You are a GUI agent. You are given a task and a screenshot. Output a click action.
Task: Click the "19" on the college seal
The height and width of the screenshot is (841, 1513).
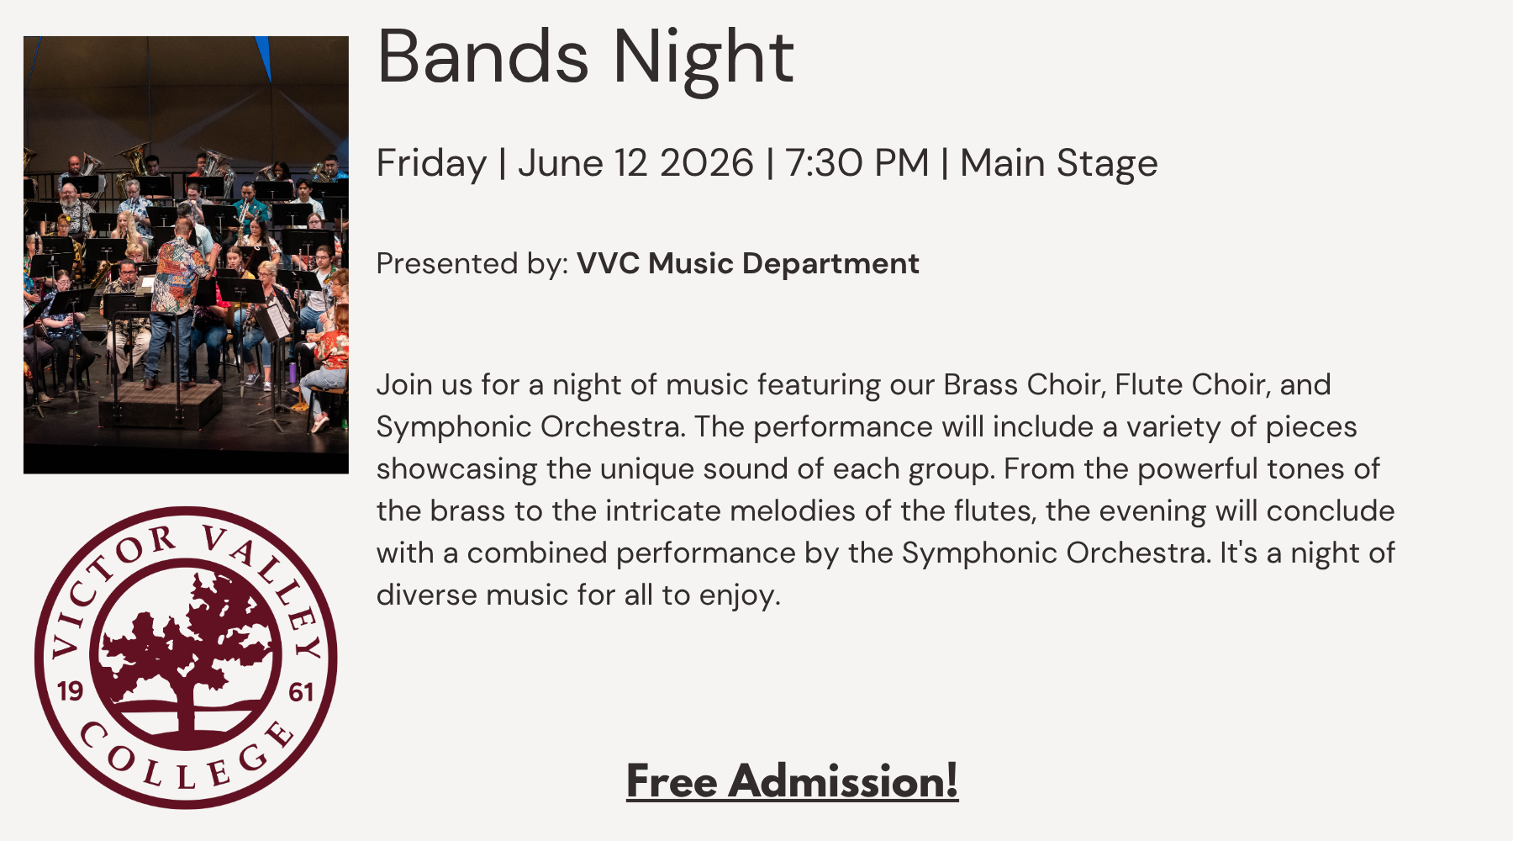click(70, 691)
